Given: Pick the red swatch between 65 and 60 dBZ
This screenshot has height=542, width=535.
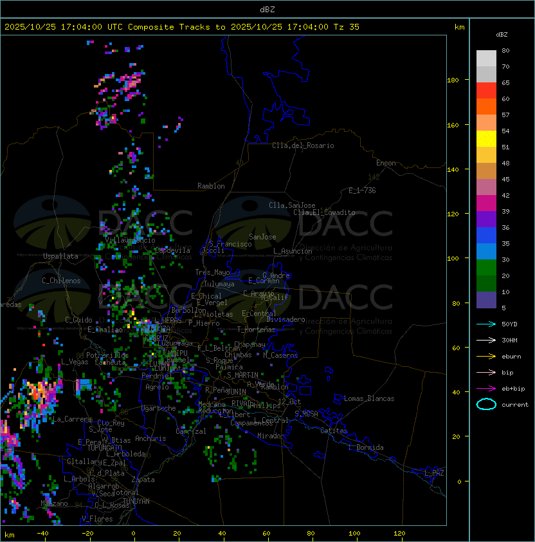Looking at the screenshot, I should click(486, 91).
